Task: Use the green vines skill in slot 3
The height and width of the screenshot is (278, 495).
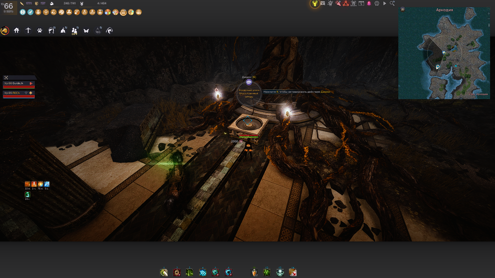Action: [x=190, y=272]
